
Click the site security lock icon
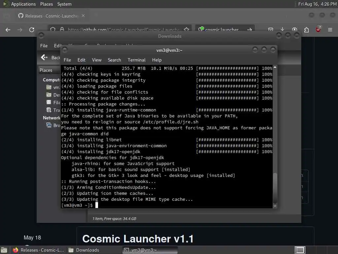pos(62,29)
